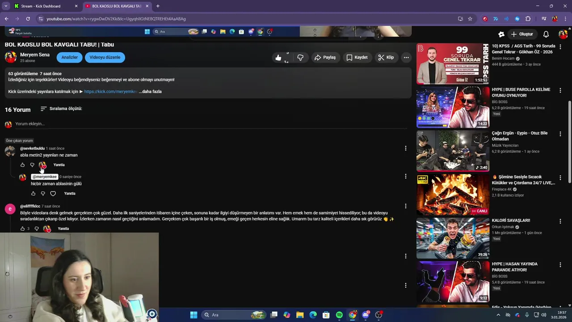Like the @sevketbuldu comment

[x=23, y=165]
